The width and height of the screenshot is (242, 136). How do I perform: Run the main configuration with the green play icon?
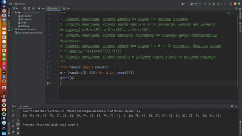tap(205, 4)
